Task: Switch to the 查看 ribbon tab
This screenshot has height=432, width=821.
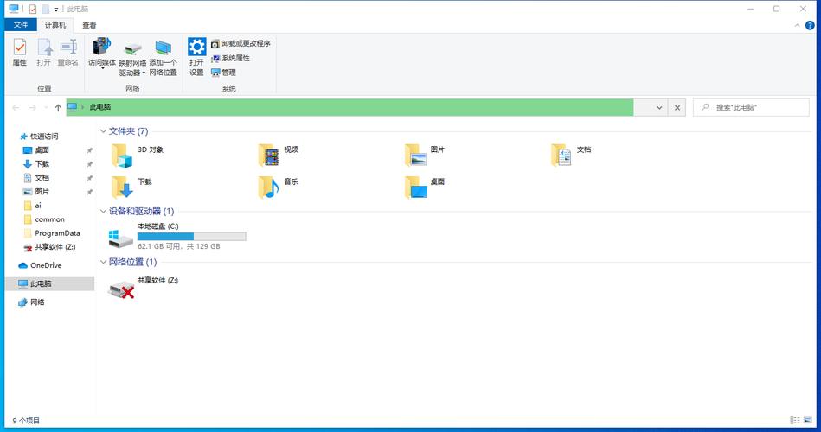Action: tap(89, 24)
